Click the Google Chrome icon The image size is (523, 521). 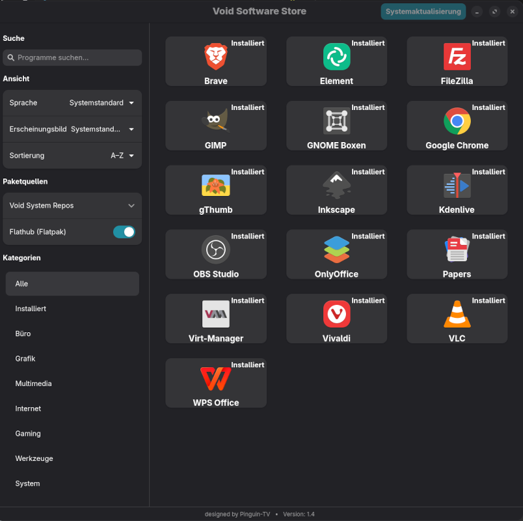(x=457, y=121)
